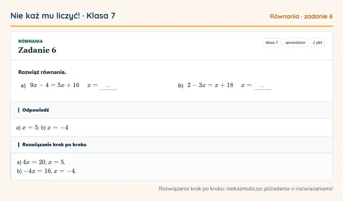Click solution step 'b) −4x = 16, x = −4.'
The height and width of the screenshot is (201, 343).
tap(46, 171)
